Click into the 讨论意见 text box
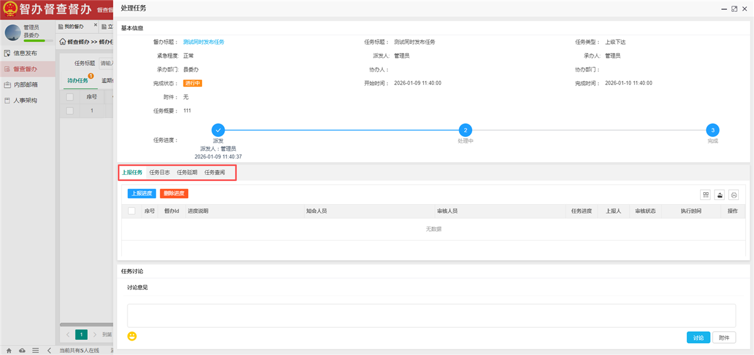Screen dimensions: 754x355 coord(431,315)
